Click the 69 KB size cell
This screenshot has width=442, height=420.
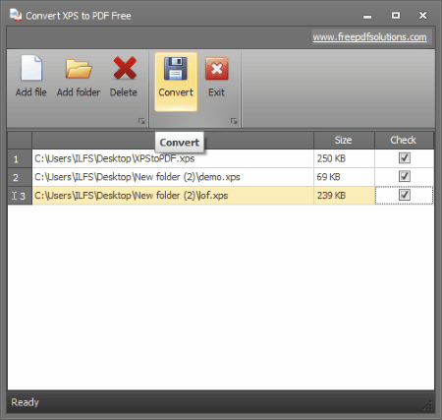344,177
